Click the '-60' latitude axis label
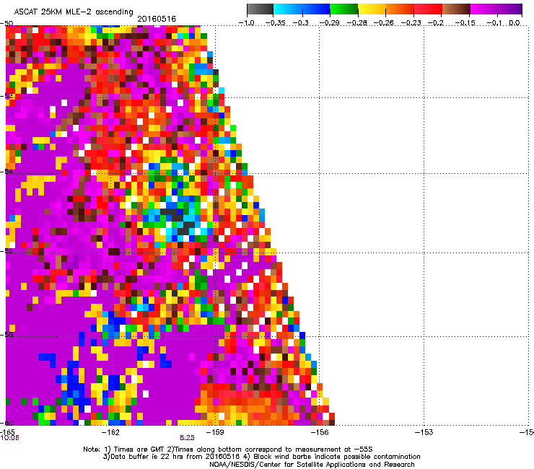Viewport: 534px width, 469px height. 6,423
